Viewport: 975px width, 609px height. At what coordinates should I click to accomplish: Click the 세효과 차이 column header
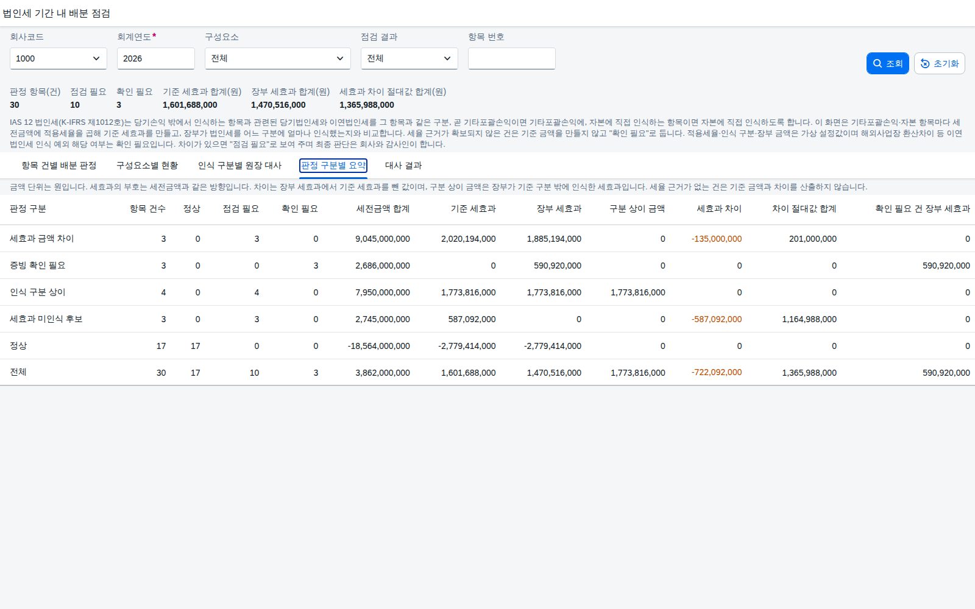point(719,209)
